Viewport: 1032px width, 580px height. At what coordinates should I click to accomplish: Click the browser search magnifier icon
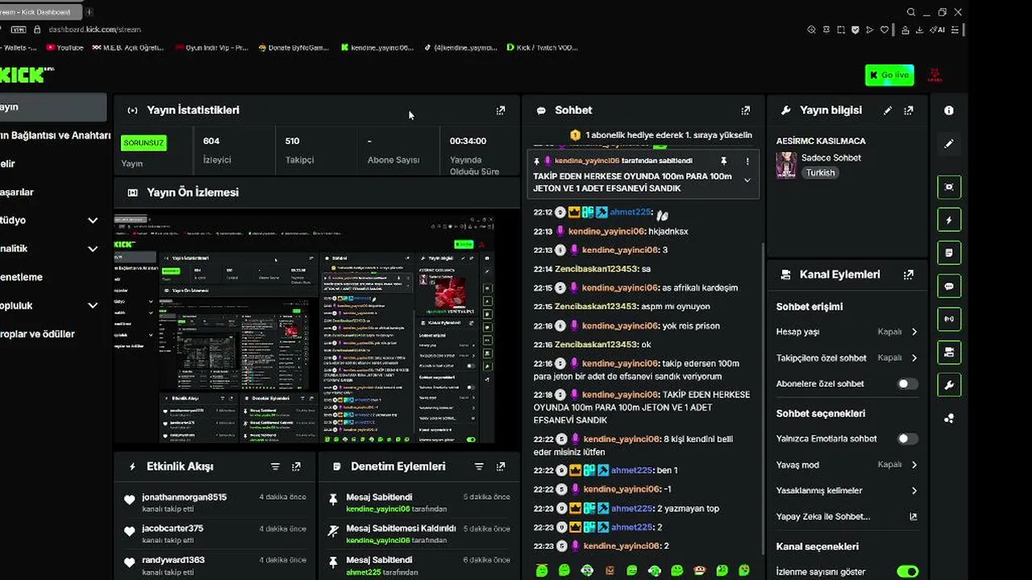tap(911, 12)
